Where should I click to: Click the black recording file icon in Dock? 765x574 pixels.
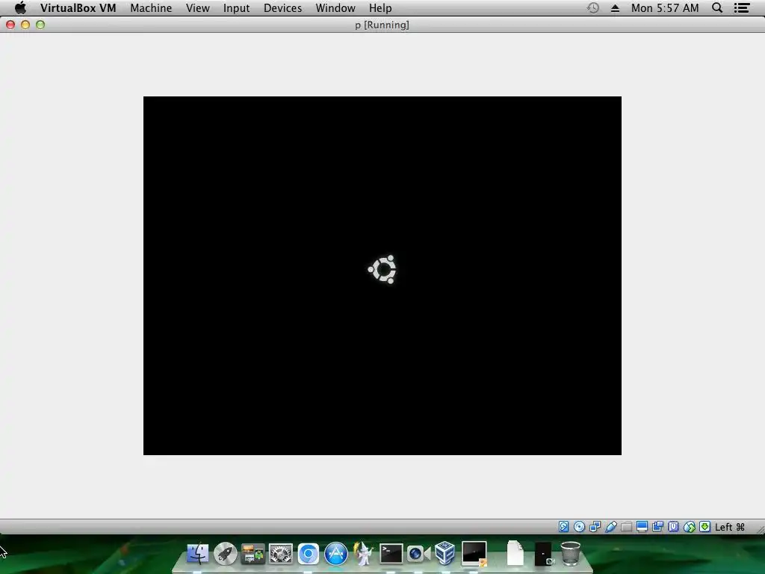pos(543,554)
